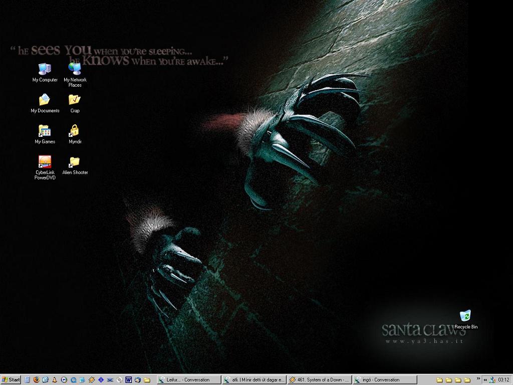The image size is (513, 385).
Task: Click the 03:12 system clock
Action: [503, 380]
